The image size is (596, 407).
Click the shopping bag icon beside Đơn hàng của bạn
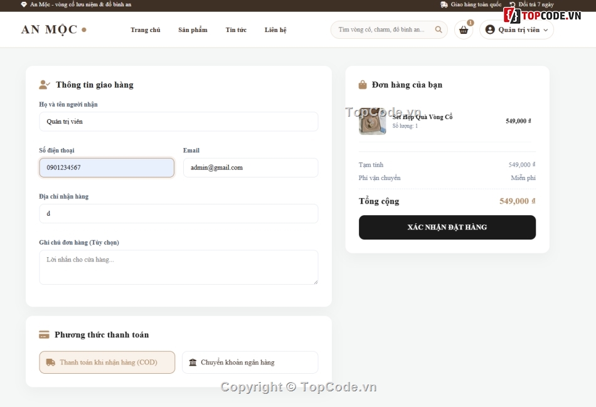coord(363,85)
